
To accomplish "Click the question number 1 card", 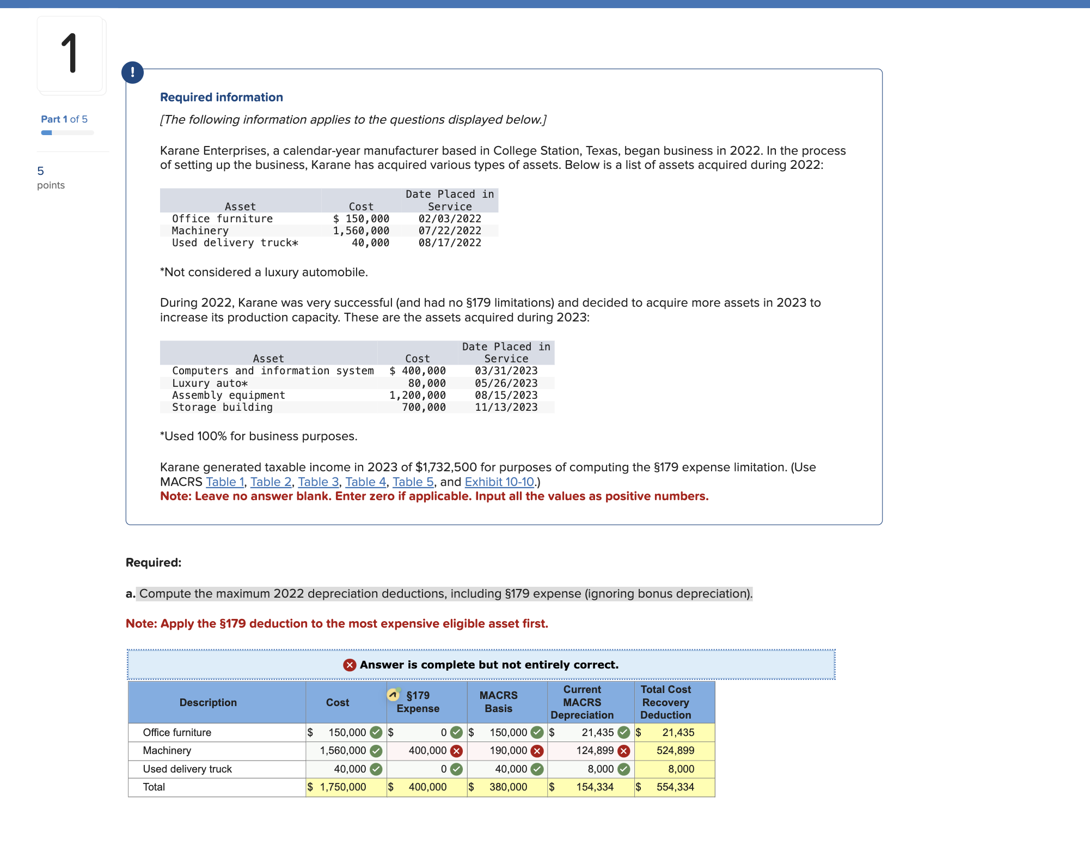I will [70, 54].
